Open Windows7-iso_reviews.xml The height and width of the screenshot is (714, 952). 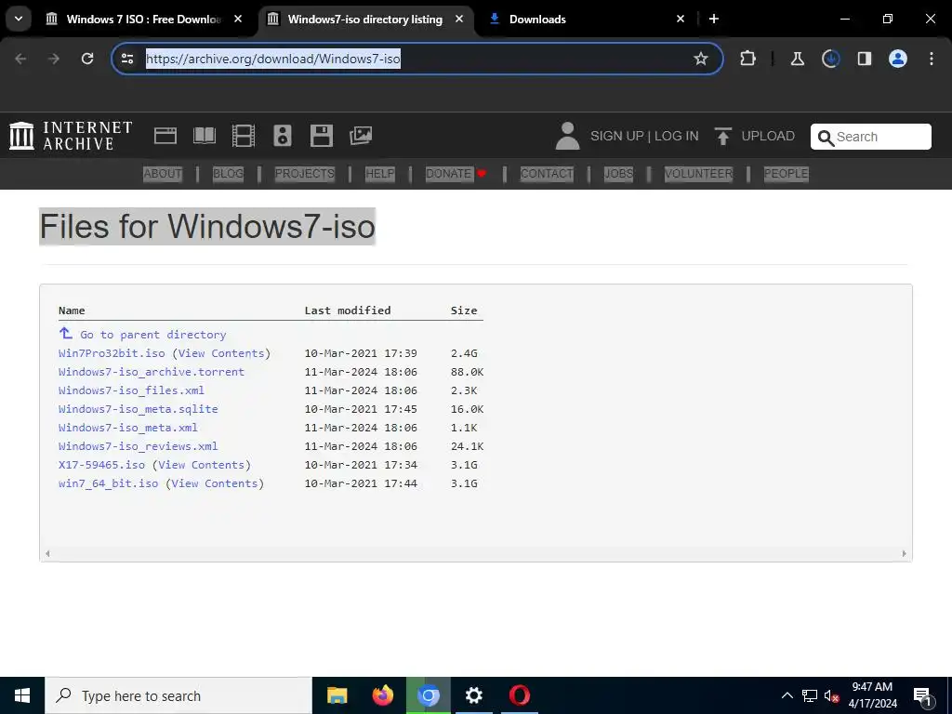(x=138, y=446)
